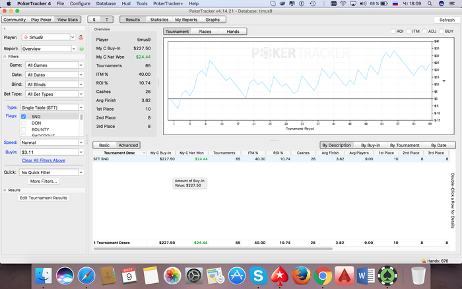Click the volume icon in the menu bar
Screen dimensions: 462x289
(x=363, y=3)
